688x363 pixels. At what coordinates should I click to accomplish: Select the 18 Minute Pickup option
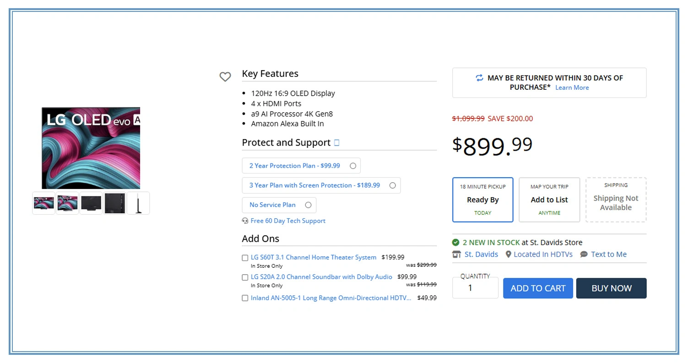(x=482, y=200)
